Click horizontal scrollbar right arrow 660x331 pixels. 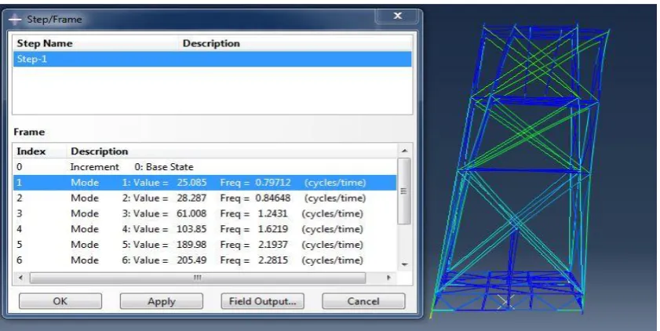coord(388,278)
